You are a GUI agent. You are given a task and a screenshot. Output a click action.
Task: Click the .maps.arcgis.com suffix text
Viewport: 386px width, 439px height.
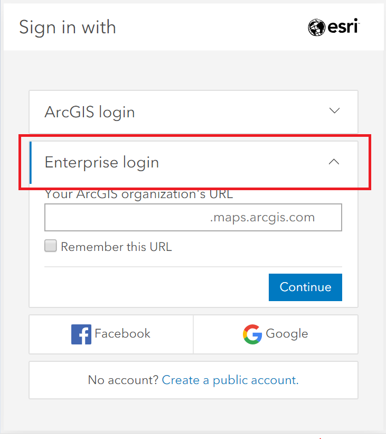click(x=262, y=218)
